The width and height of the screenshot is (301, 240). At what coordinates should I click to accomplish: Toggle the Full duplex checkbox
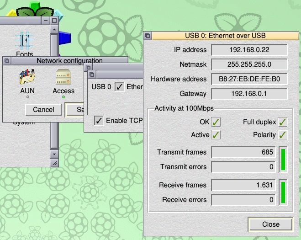coord(283,122)
